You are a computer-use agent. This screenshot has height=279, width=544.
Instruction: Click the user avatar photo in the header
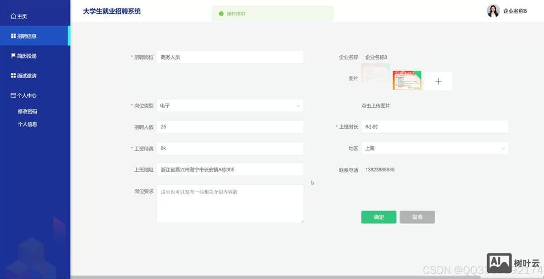[x=493, y=11]
